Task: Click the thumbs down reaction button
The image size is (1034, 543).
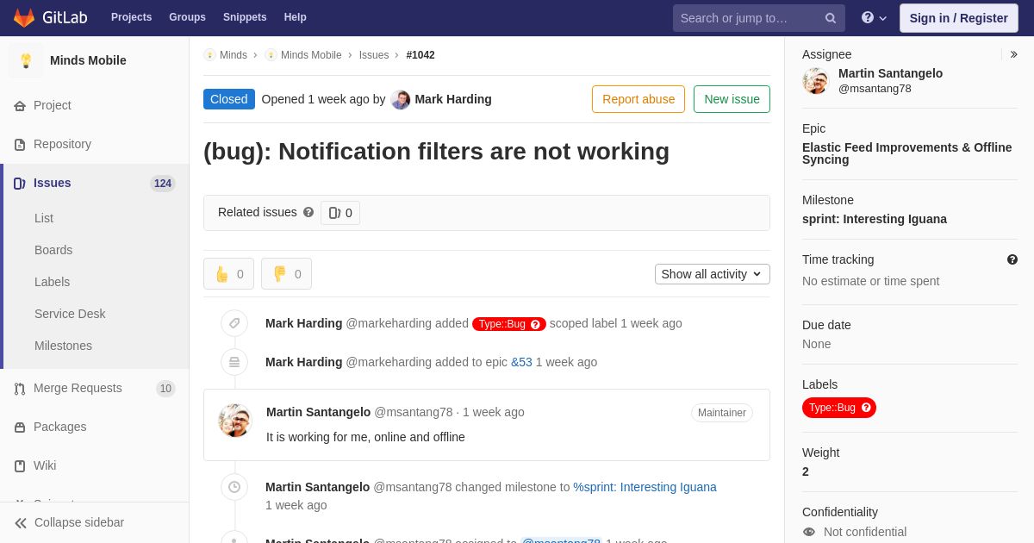Action: click(286, 274)
